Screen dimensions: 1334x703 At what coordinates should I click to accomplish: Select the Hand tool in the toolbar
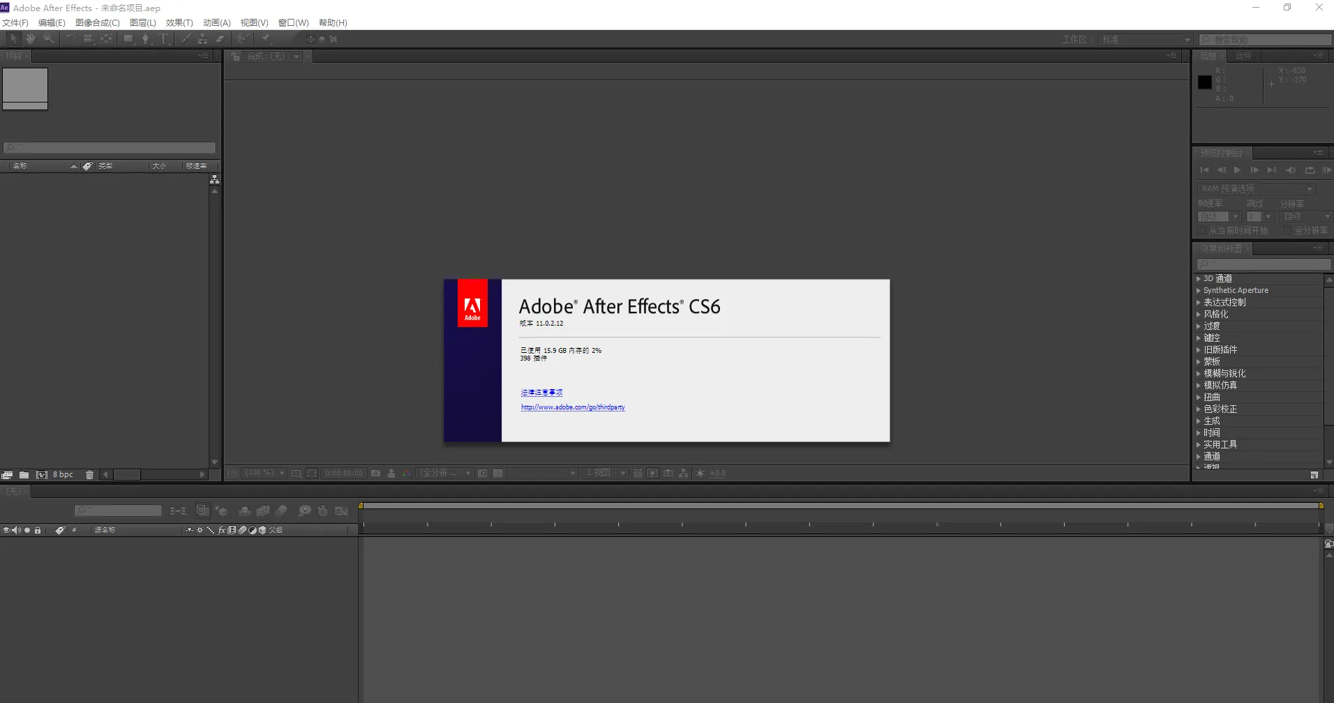click(x=30, y=39)
